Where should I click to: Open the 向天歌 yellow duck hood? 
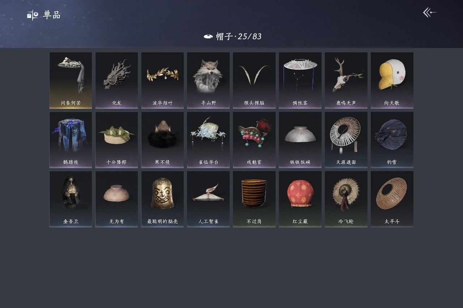[x=392, y=81]
